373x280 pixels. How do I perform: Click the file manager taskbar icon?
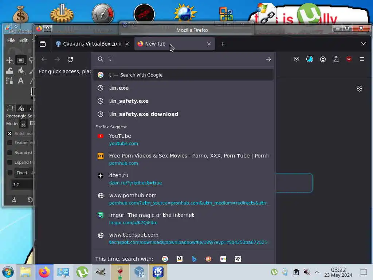point(25,272)
